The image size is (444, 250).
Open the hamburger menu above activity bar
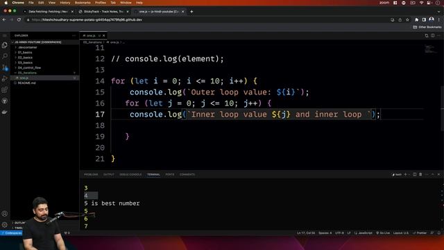(5, 35)
